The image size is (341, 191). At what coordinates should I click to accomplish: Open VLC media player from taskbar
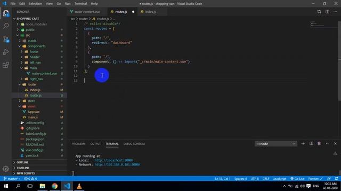(79, 186)
